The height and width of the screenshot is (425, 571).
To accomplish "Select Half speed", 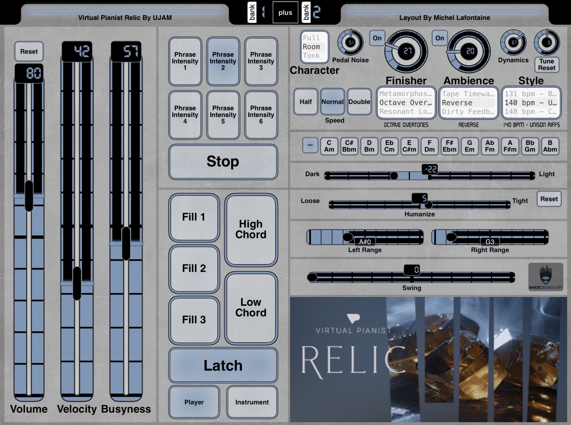I will tap(306, 102).
